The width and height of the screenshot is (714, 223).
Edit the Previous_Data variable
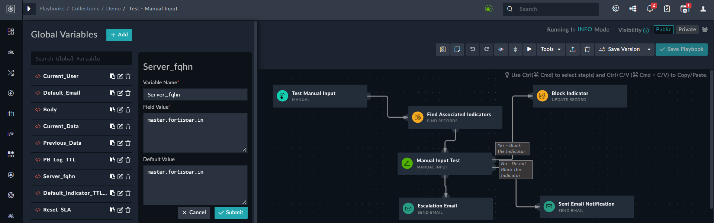[120, 143]
